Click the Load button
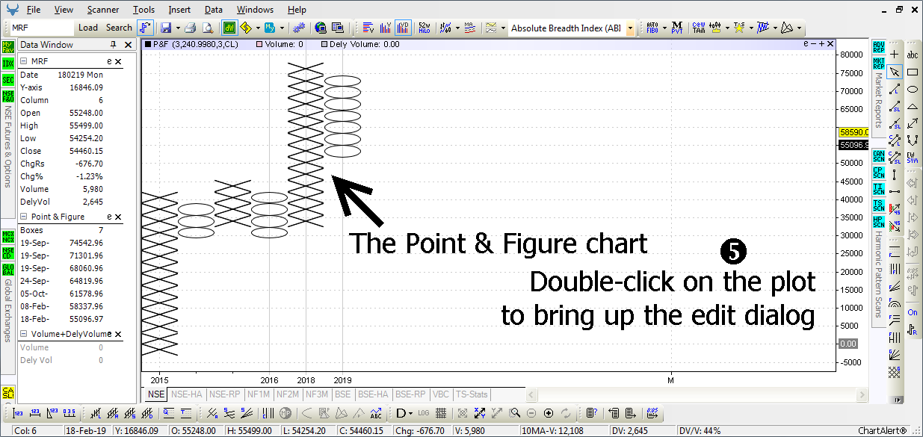Viewport: 923px width, 437px height. tap(88, 28)
